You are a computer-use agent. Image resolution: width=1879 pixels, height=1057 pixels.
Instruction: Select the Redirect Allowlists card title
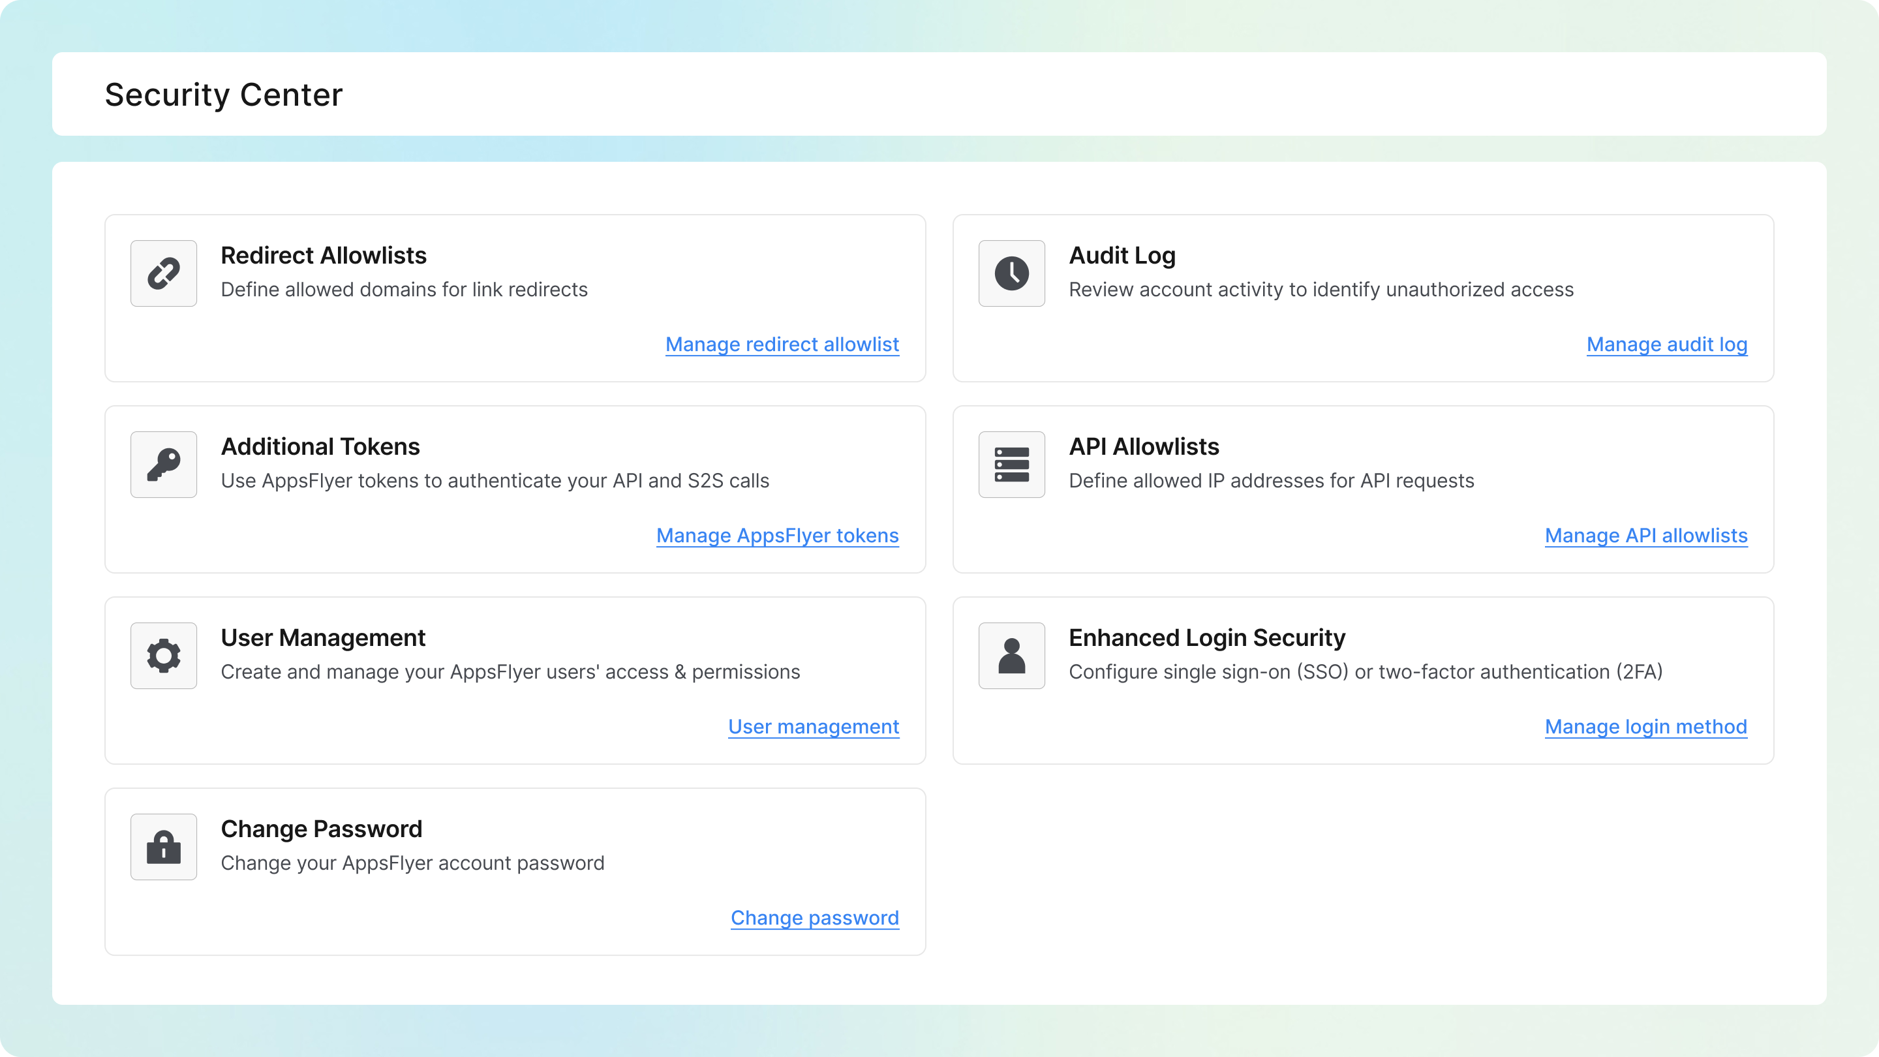(324, 255)
